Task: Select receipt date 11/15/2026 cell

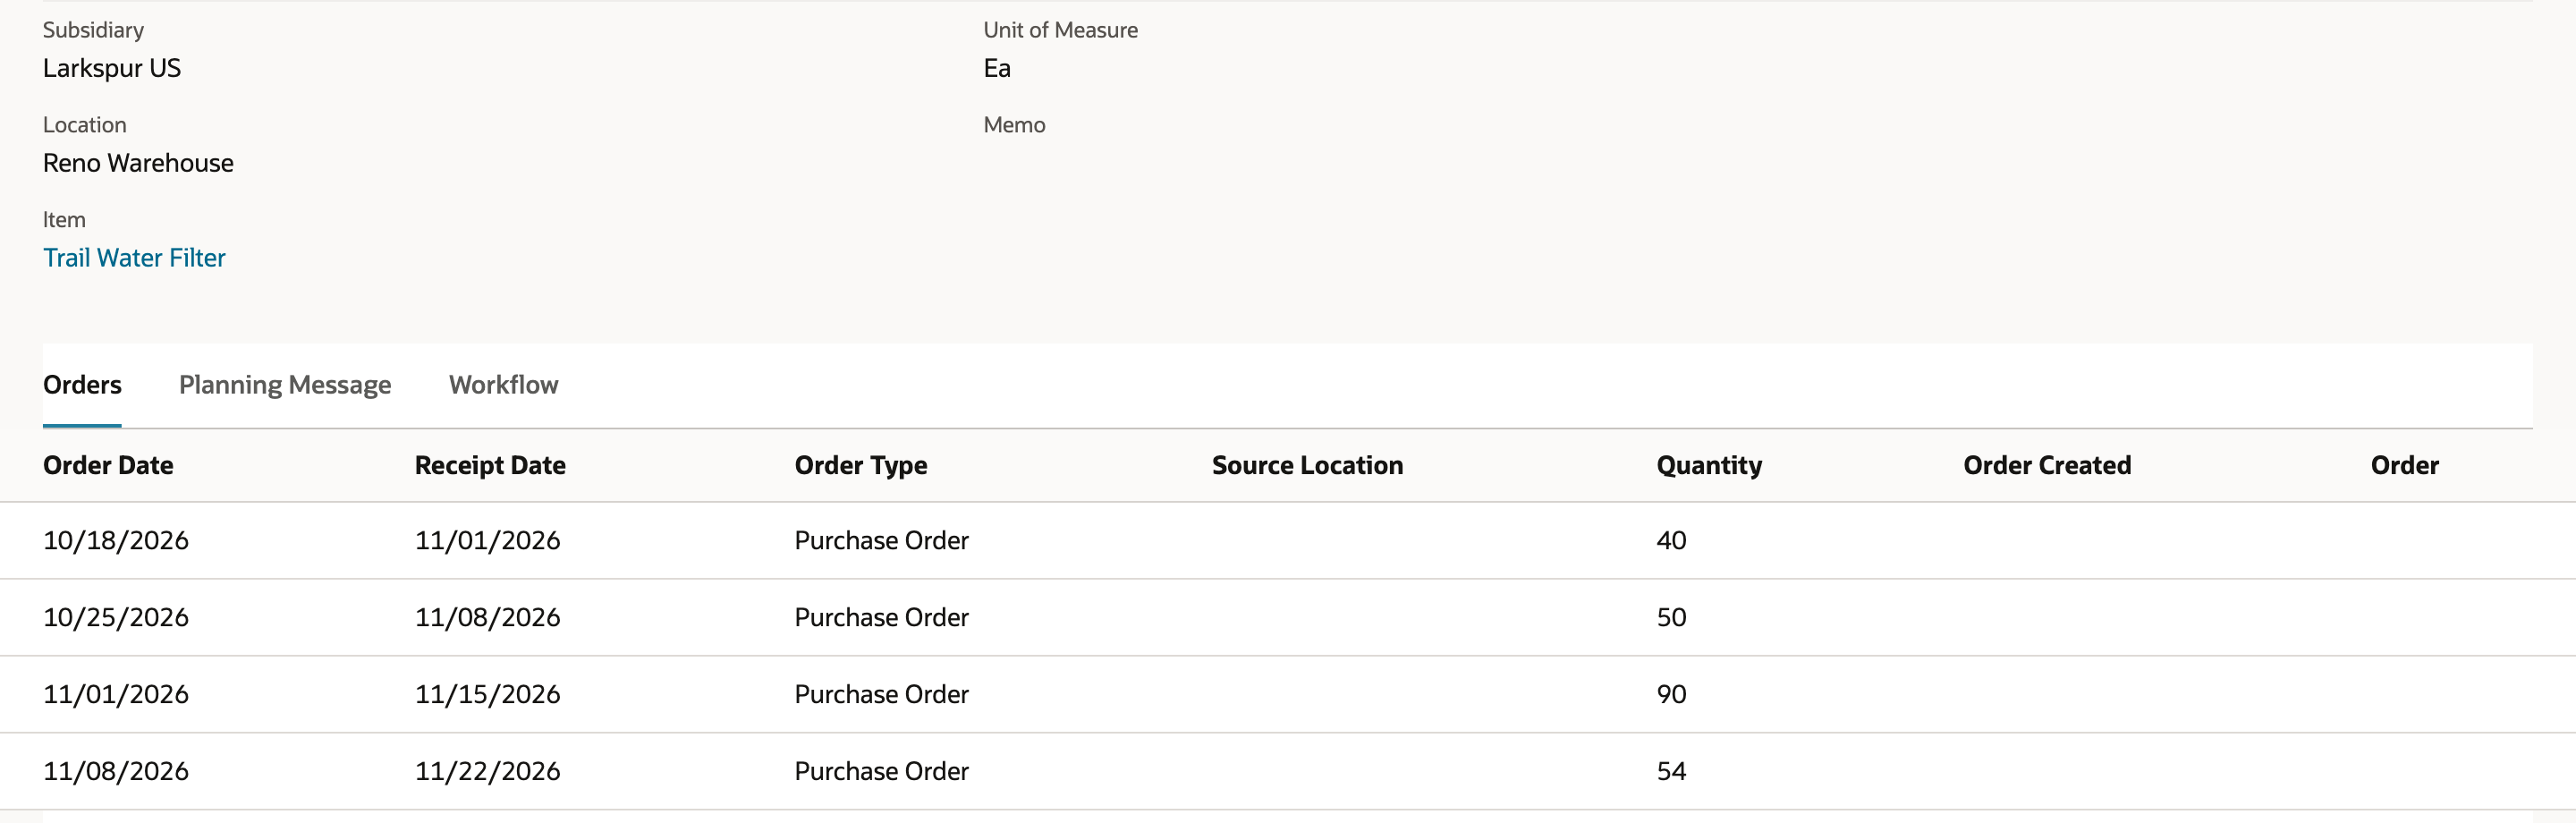Action: pyautogui.click(x=488, y=694)
